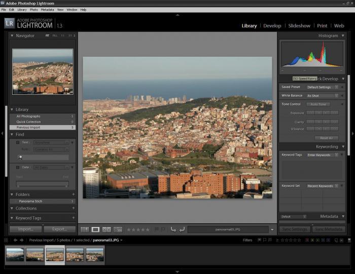Switch to Web module
Screen dimensions: 355x274
(339, 26)
